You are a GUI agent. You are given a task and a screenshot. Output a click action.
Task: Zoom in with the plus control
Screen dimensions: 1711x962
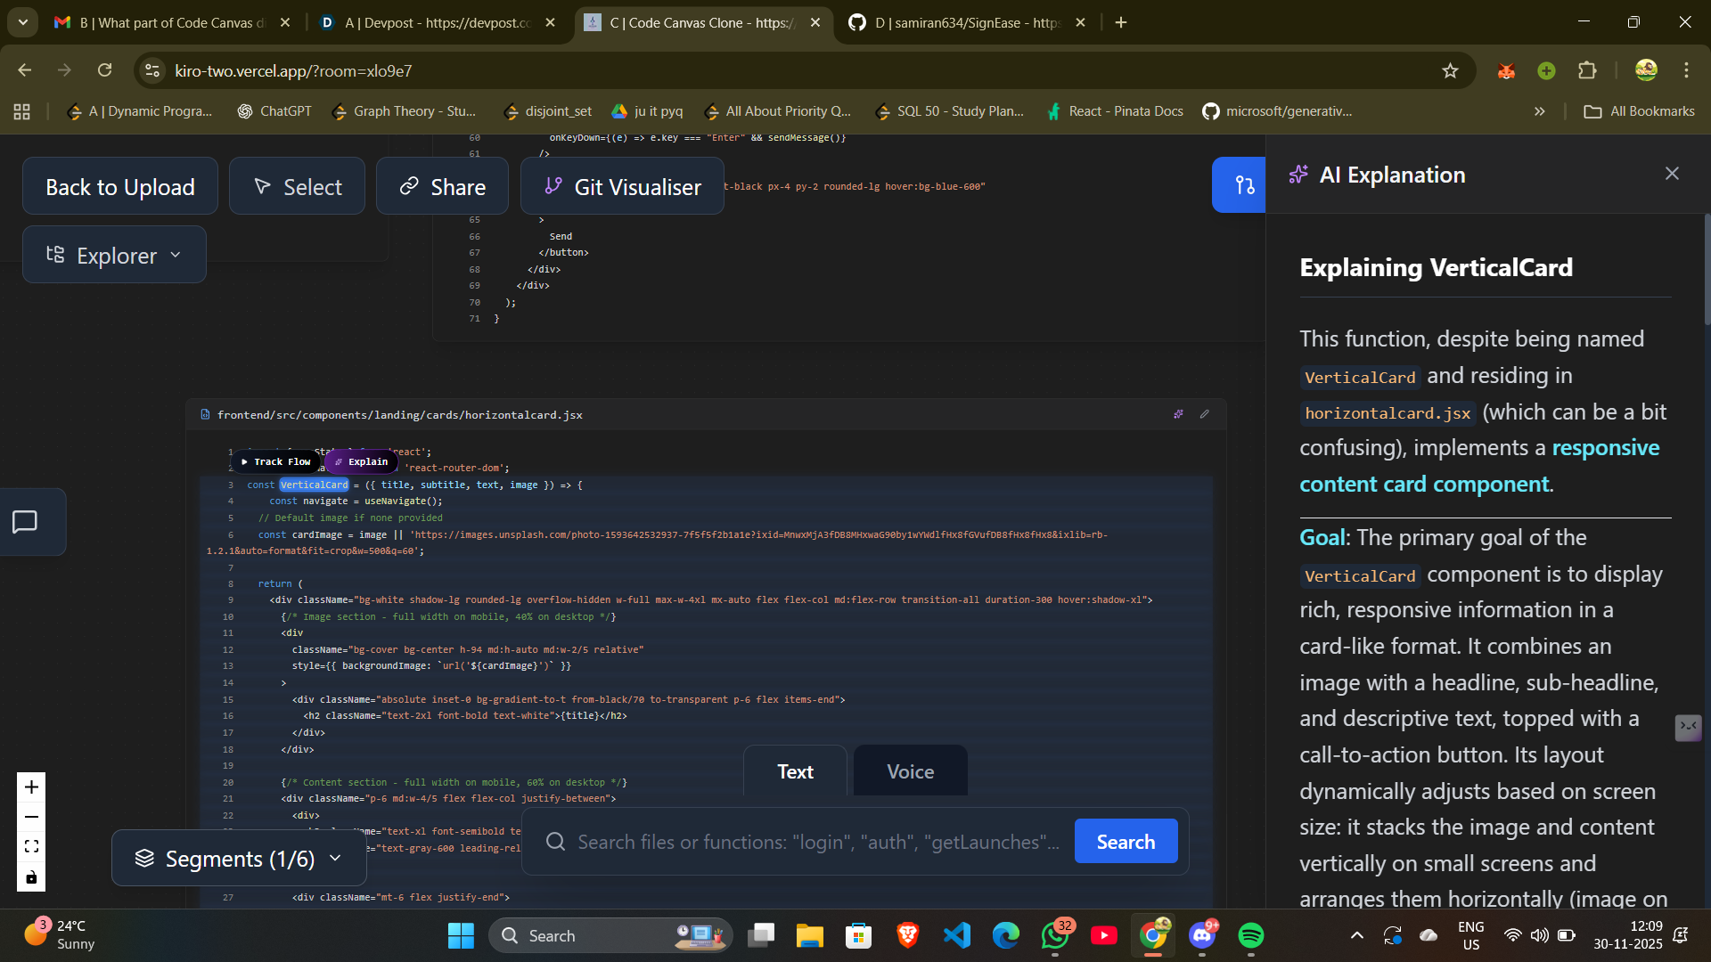31,787
